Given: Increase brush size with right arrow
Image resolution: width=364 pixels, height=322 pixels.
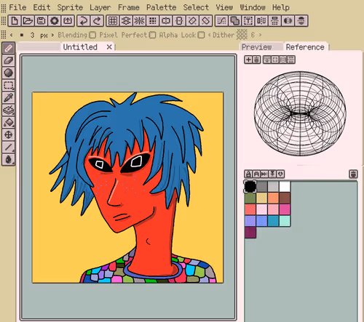Looking at the screenshot, I should [x=52, y=35].
